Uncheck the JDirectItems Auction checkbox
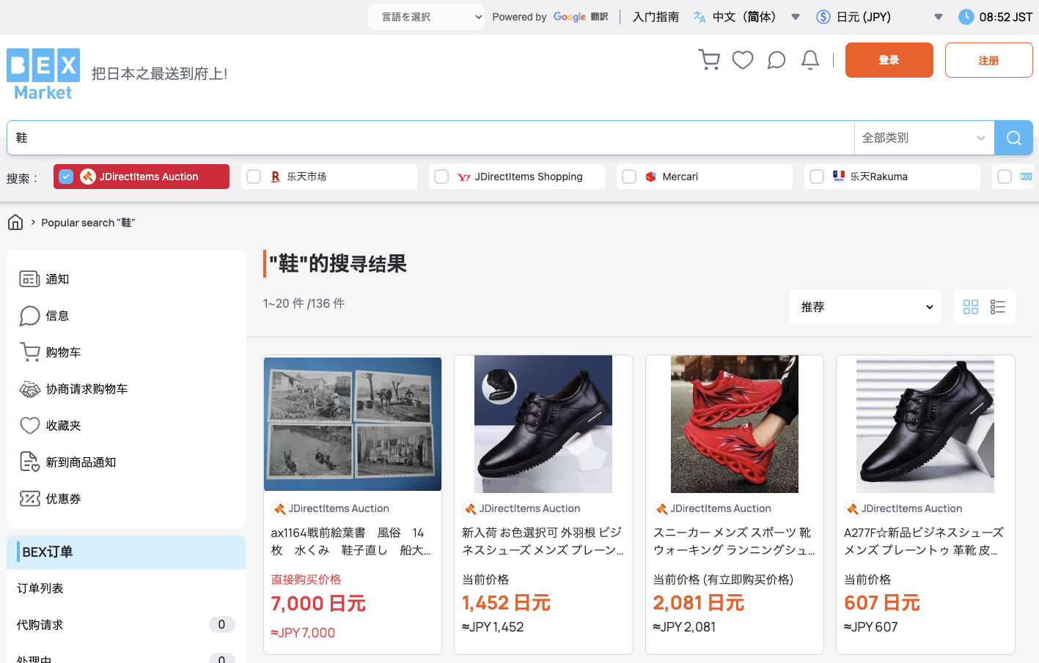The height and width of the screenshot is (663, 1039). 66,177
